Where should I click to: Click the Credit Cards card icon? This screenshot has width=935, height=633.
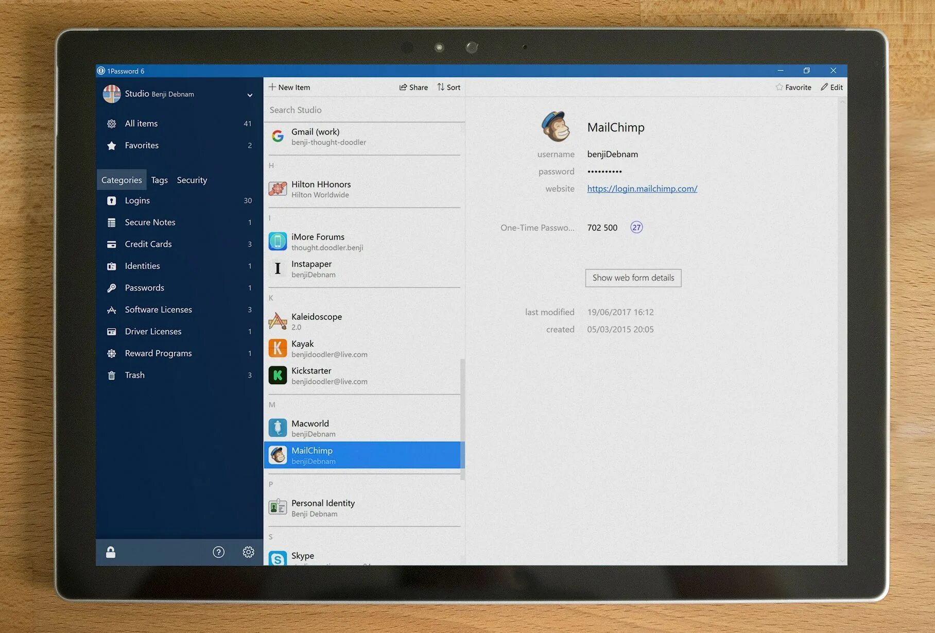point(111,244)
